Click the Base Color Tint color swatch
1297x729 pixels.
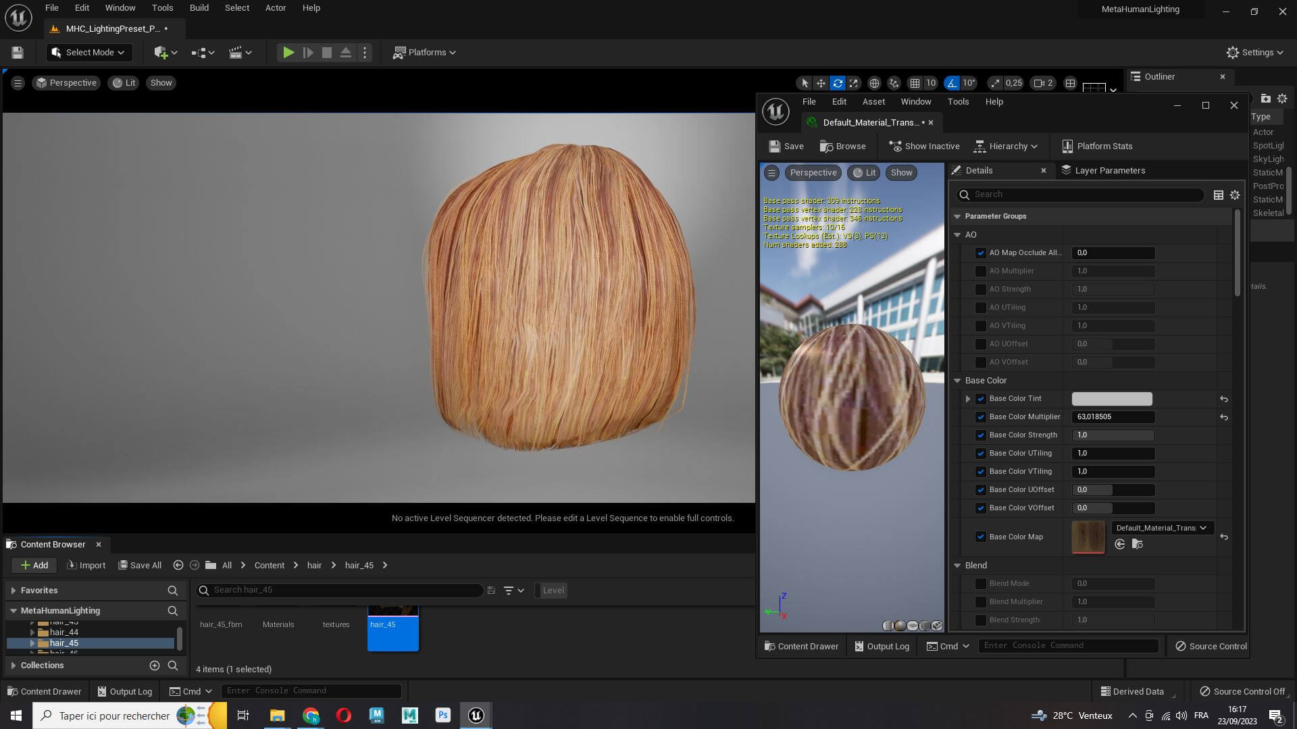click(x=1112, y=399)
